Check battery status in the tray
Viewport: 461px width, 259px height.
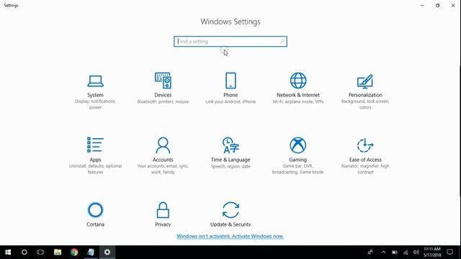pyautogui.click(x=395, y=253)
